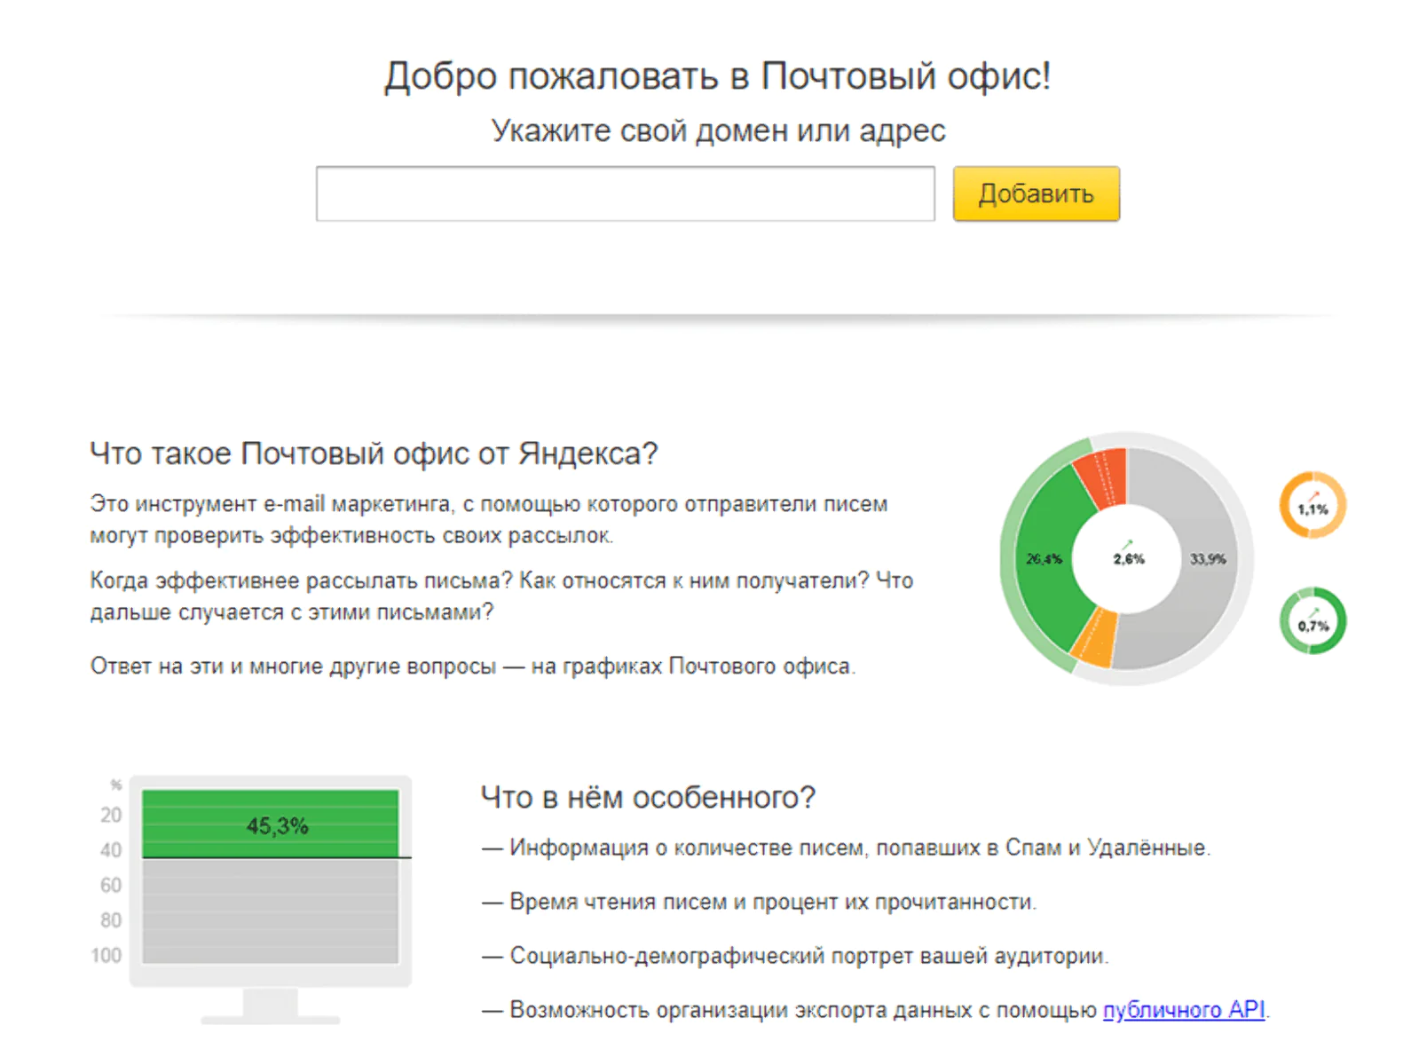Click the paragraph starting Это инструмент e-mail маркетинга
1419x1049 pixels.
[488, 519]
